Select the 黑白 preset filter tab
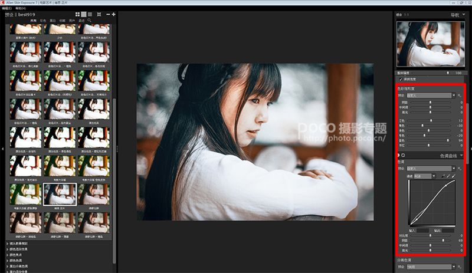Screen dimensions: 472x273 pos(53,21)
